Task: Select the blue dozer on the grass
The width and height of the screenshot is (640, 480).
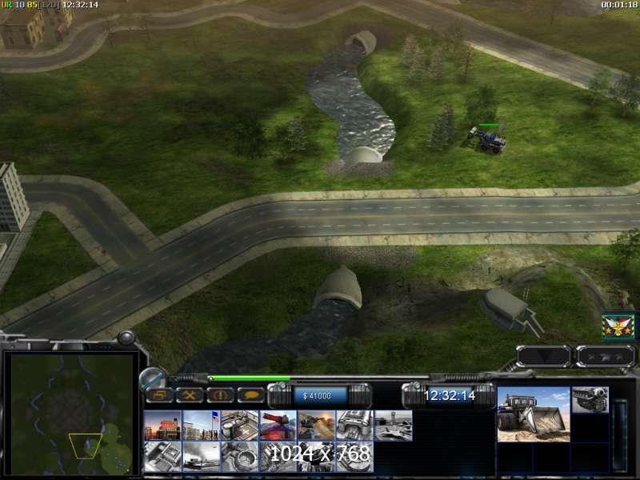Action: (x=489, y=140)
